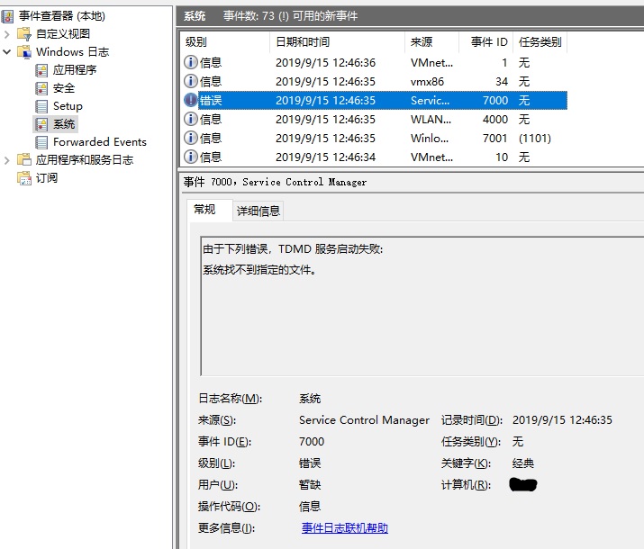Sort events by 任务类别 column header
The image size is (644, 549).
(x=540, y=42)
